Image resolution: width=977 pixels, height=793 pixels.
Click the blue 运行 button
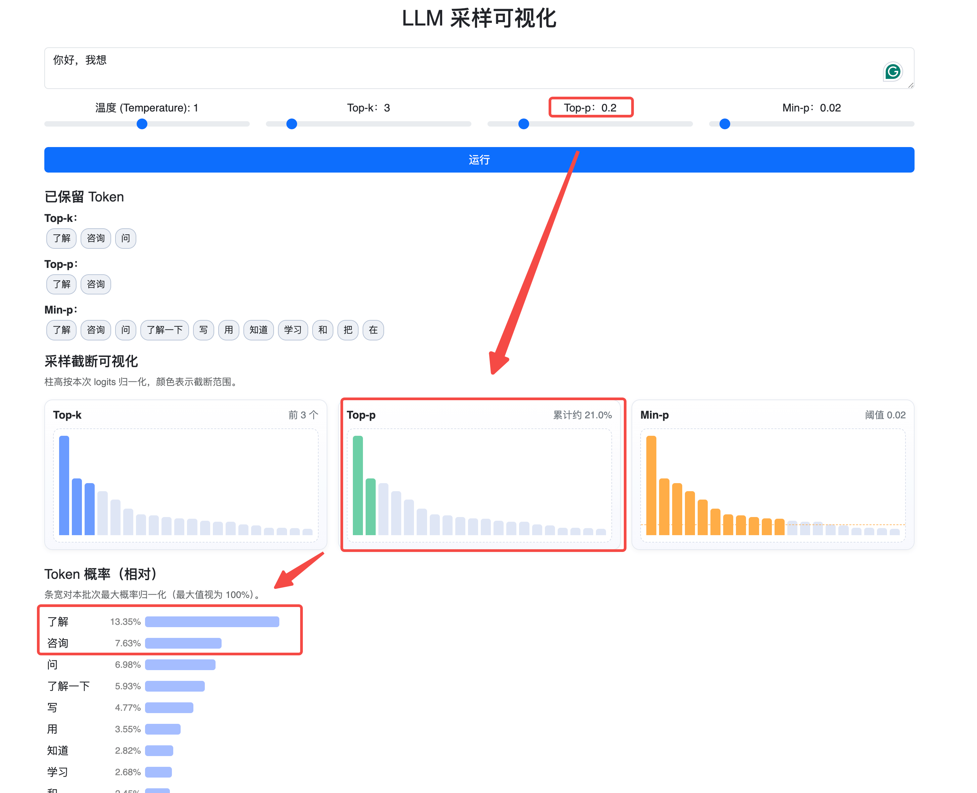point(479,159)
